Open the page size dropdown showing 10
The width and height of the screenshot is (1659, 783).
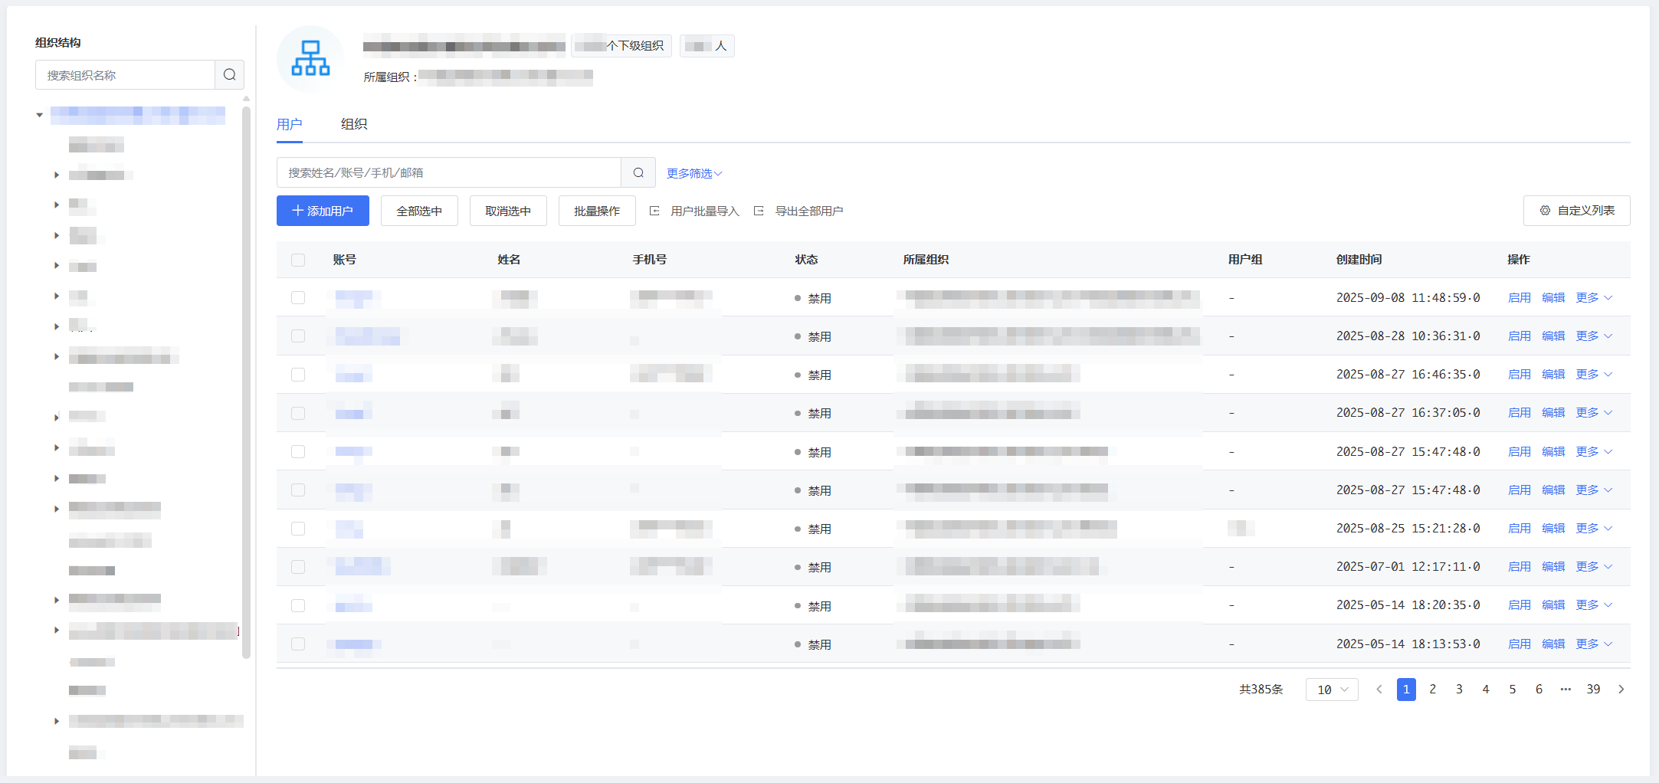[1332, 690]
